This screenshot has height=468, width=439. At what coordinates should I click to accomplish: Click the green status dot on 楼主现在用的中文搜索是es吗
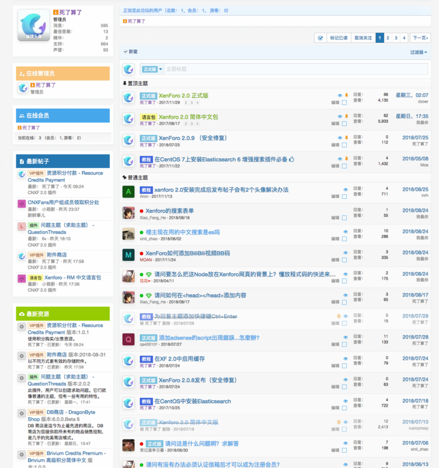coord(142,232)
